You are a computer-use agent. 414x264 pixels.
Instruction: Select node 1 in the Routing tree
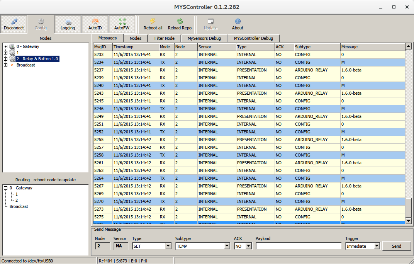16,194
